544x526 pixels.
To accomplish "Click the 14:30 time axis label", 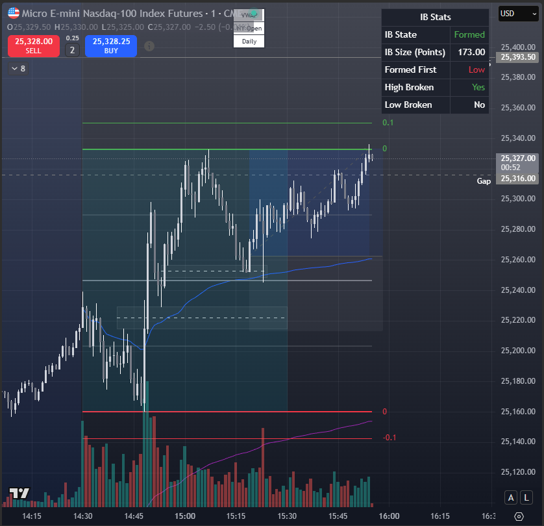I will (x=83, y=516).
